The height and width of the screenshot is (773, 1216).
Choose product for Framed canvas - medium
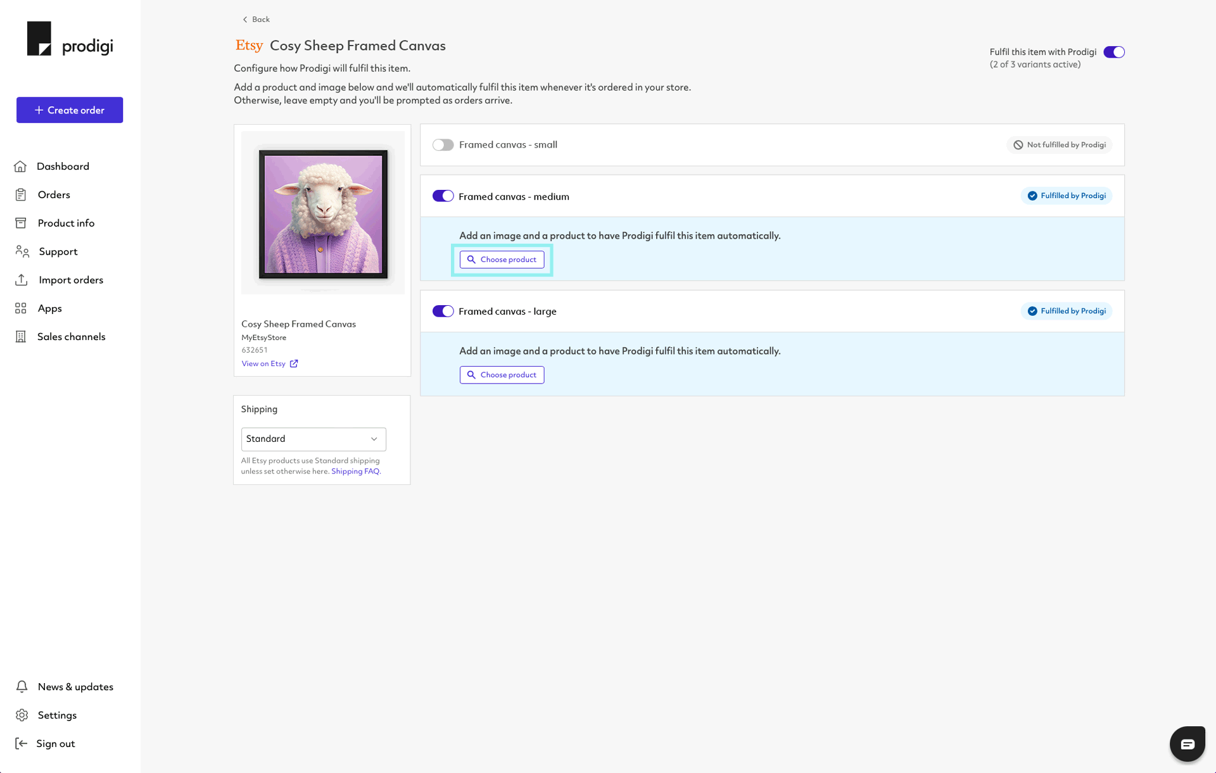tap(502, 260)
